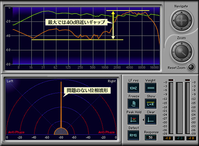Toggle the Freeze hand button
Viewport: 199px width, 146px height.
tap(133, 104)
